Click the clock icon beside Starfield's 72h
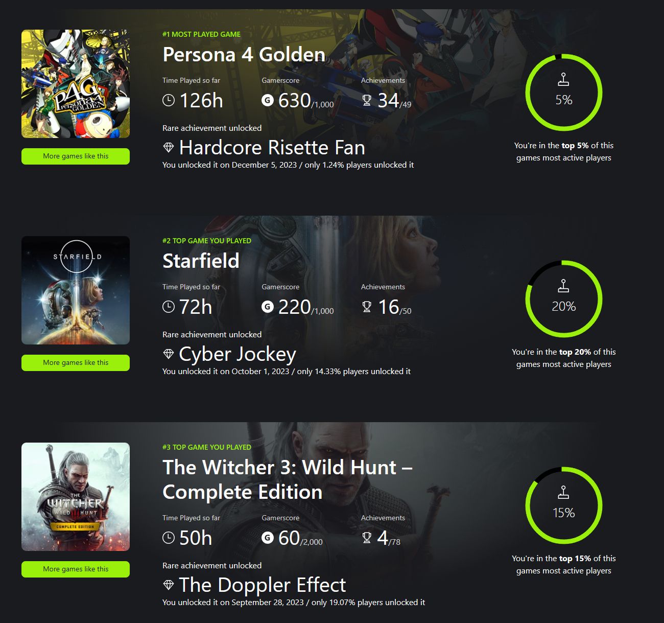Viewport: 664px width, 623px height. tap(169, 307)
